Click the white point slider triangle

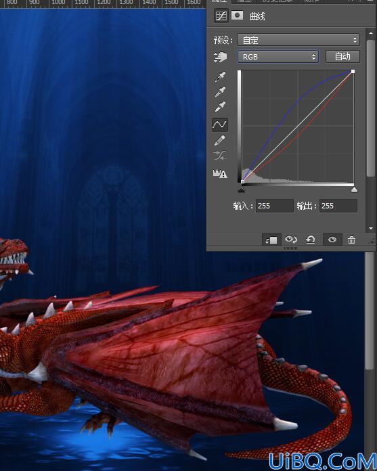pyautogui.click(x=354, y=189)
